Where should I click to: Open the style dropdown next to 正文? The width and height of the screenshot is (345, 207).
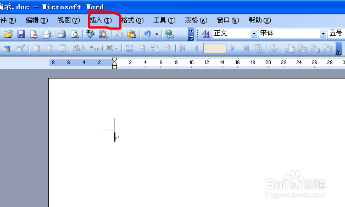(x=254, y=33)
